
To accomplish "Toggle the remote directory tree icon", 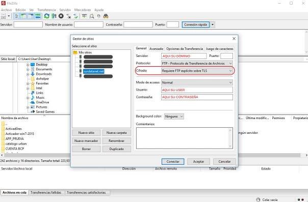I will click(31, 16).
